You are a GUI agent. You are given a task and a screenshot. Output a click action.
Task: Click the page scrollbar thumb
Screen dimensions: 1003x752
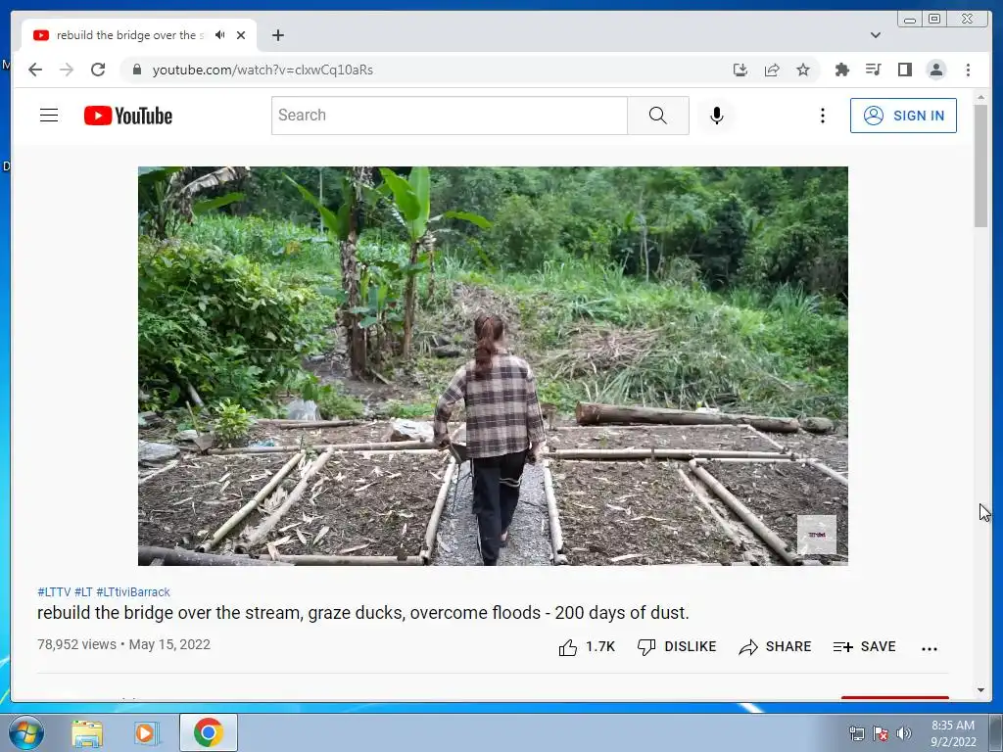click(x=980, y=164)
